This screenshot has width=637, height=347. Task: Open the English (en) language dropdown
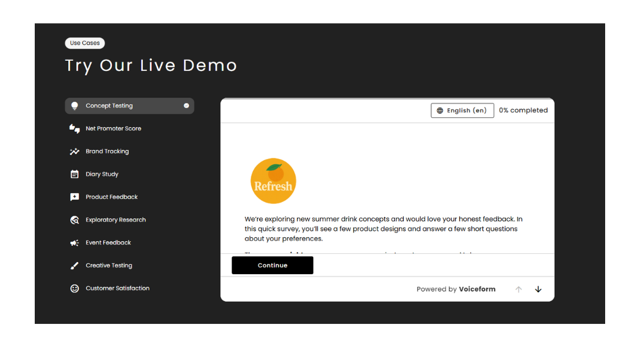tap(462, 110)
